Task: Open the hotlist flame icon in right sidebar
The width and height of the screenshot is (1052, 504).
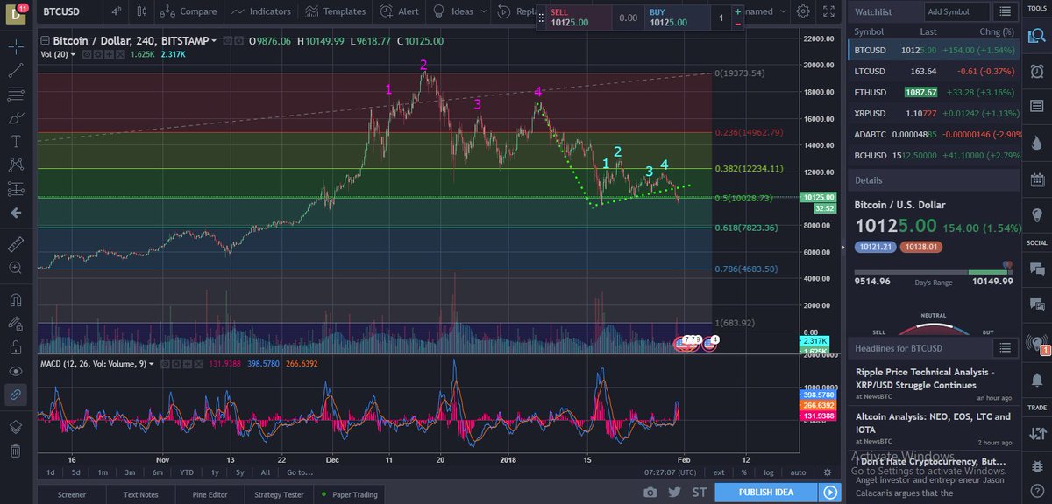Action: (x=1037, y=142)
